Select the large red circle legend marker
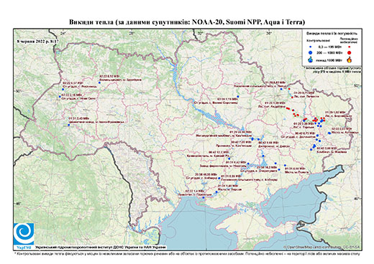374x264 pixels. click(x=349, y=52)
